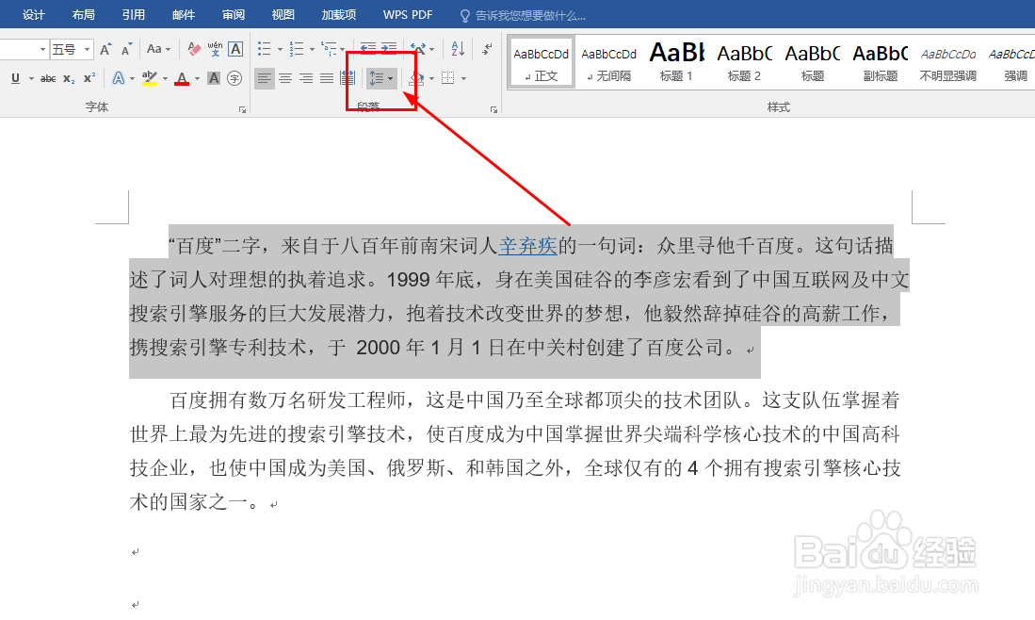Image resolution: width=1035 pixels, height=620 pixels.
Task: Toggle superscript x² formatting
Action: tap(89, 78)
